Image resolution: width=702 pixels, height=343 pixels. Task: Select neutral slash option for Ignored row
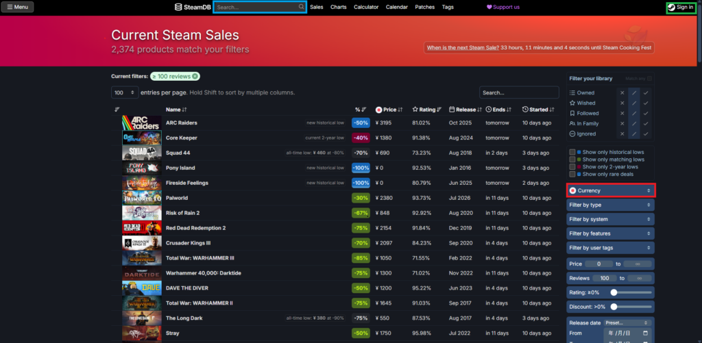[x=634, y=134]
